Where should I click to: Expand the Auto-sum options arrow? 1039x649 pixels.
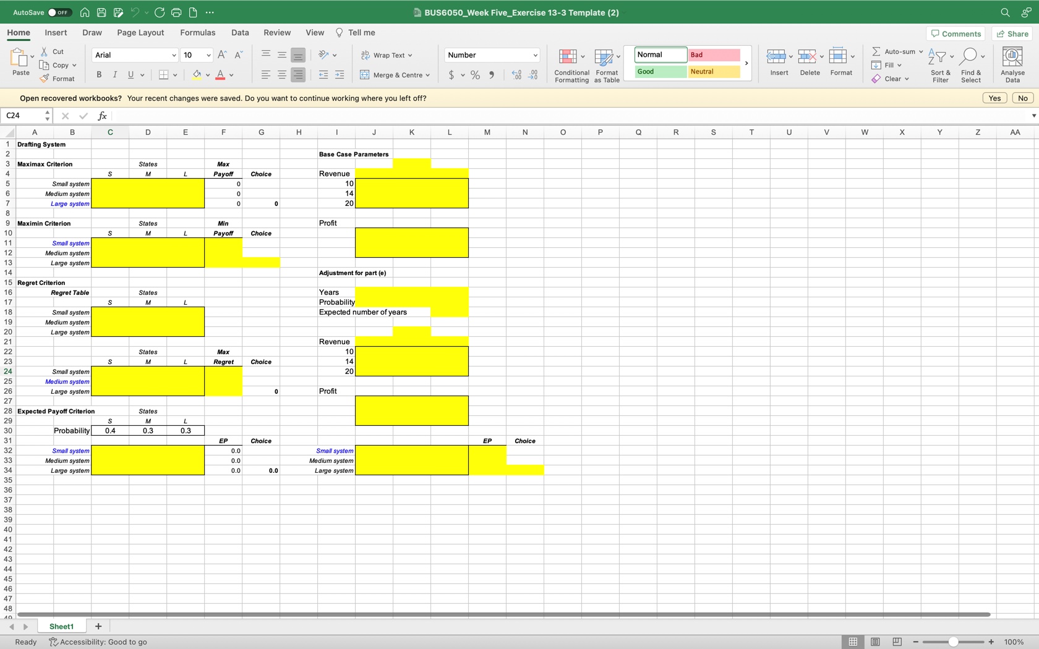coord(921,52)
